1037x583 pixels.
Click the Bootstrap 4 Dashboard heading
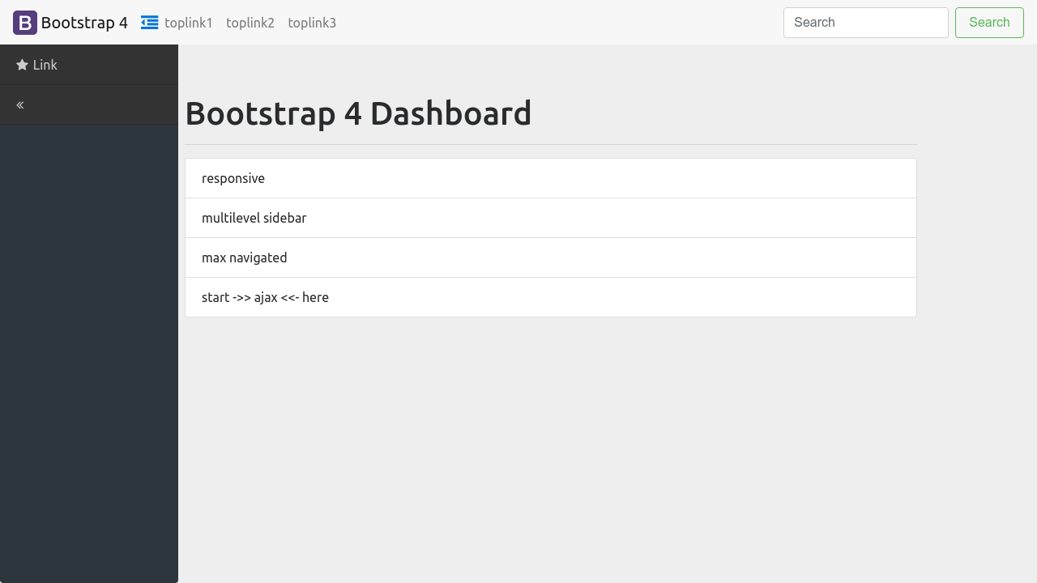click(358, 113)
